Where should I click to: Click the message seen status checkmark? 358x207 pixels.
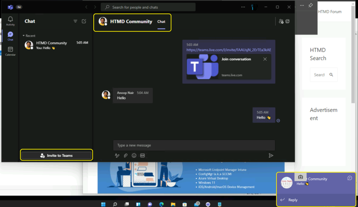[x=278, y=121]
